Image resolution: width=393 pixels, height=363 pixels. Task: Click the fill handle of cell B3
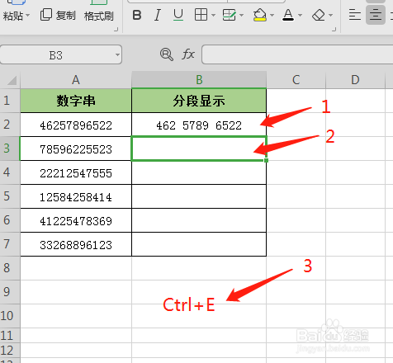pyautogui.click(x=266, y=160)
